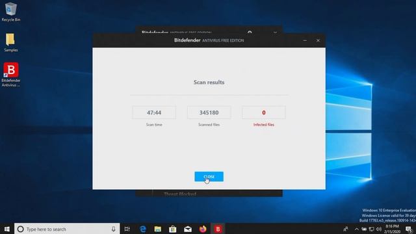Viewport: 416px width, 234px height.
Task: Open File Explorer from the taskbar
Action: 157,229
